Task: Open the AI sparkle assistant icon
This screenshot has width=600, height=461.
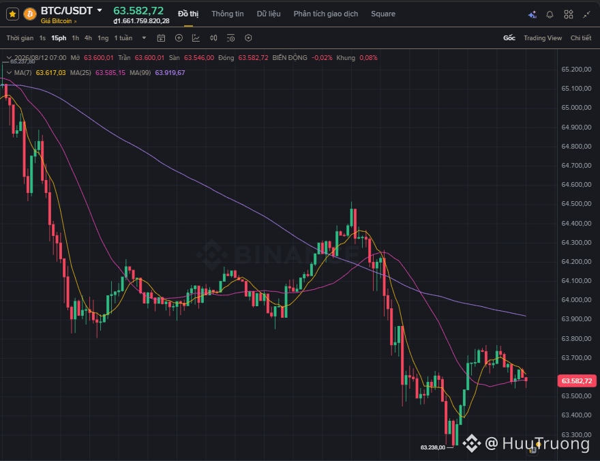Action: click(532, 14)
